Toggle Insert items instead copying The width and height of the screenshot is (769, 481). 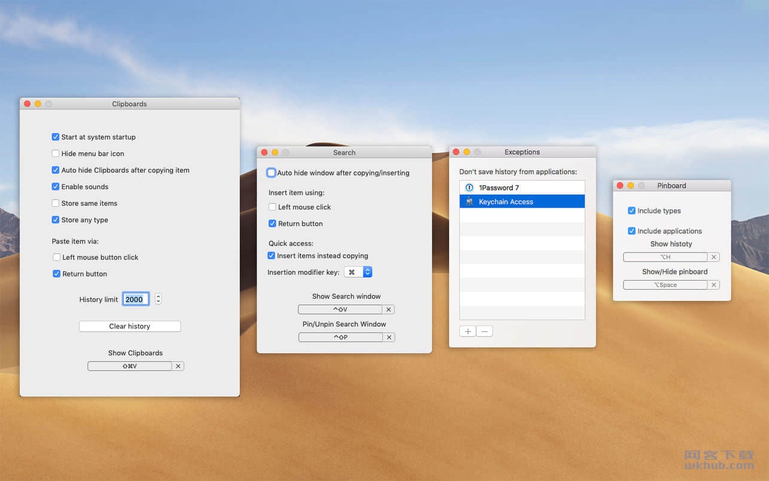click(x=271, y=256)
